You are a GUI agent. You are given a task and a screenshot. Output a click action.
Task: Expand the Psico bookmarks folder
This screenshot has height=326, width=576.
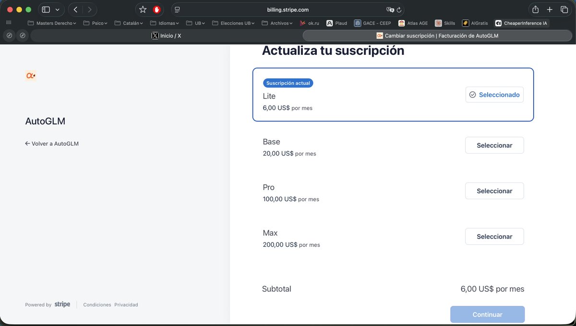point(95,23)
